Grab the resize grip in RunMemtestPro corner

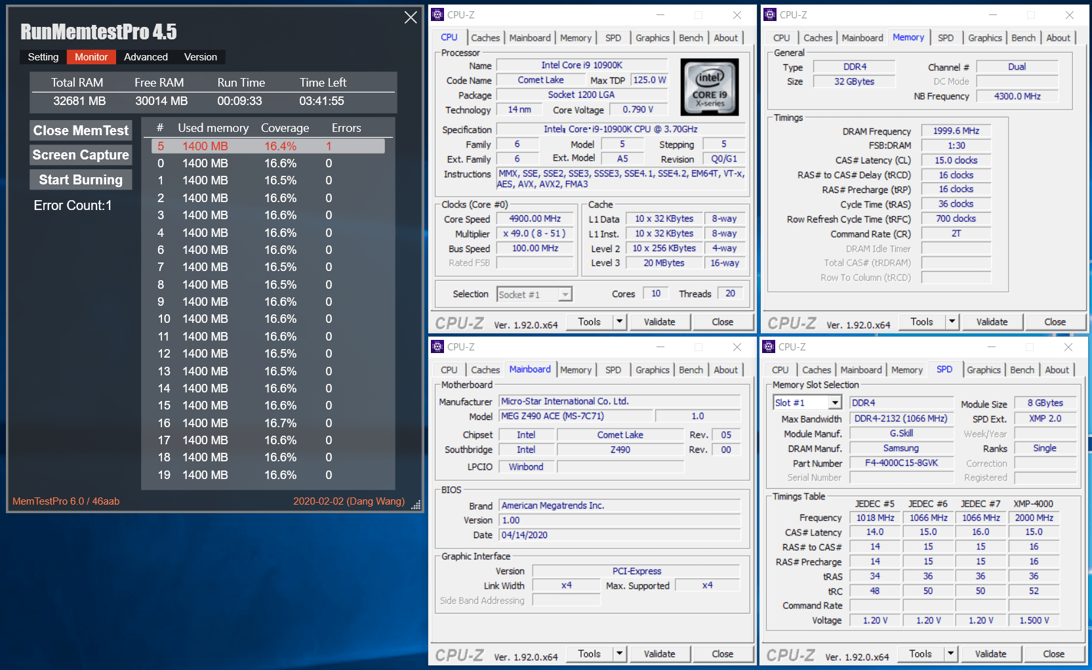tap(415, 505)
